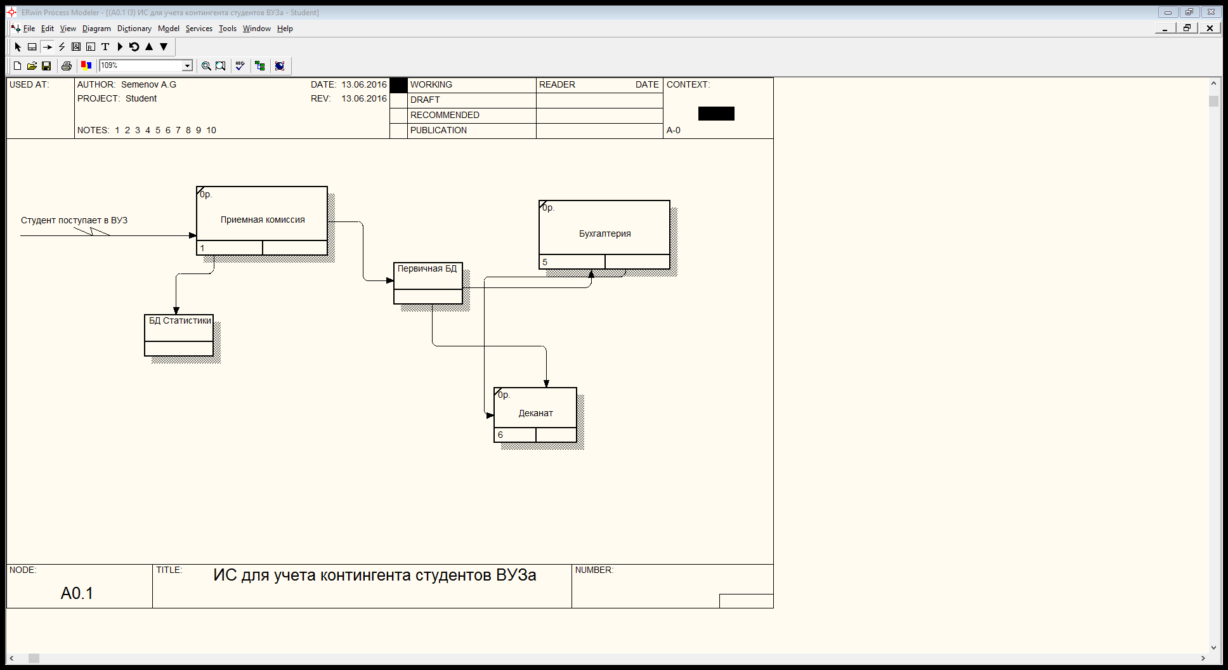Select the Activity Box tool
This screenshot has height=670, width=1228.
click(32, 47)
